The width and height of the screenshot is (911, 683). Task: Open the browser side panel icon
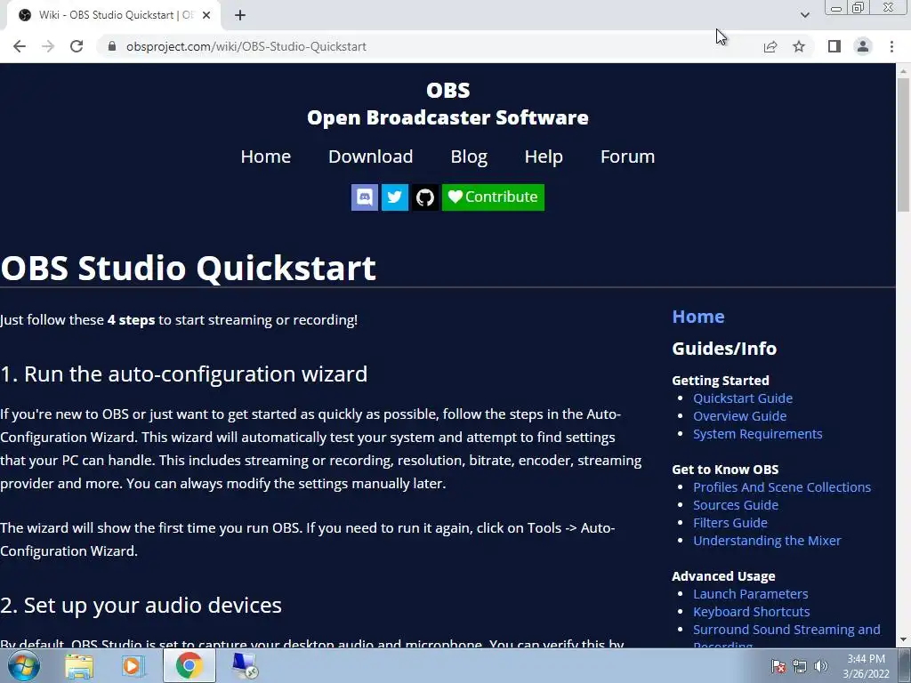[x=834, y=46]
